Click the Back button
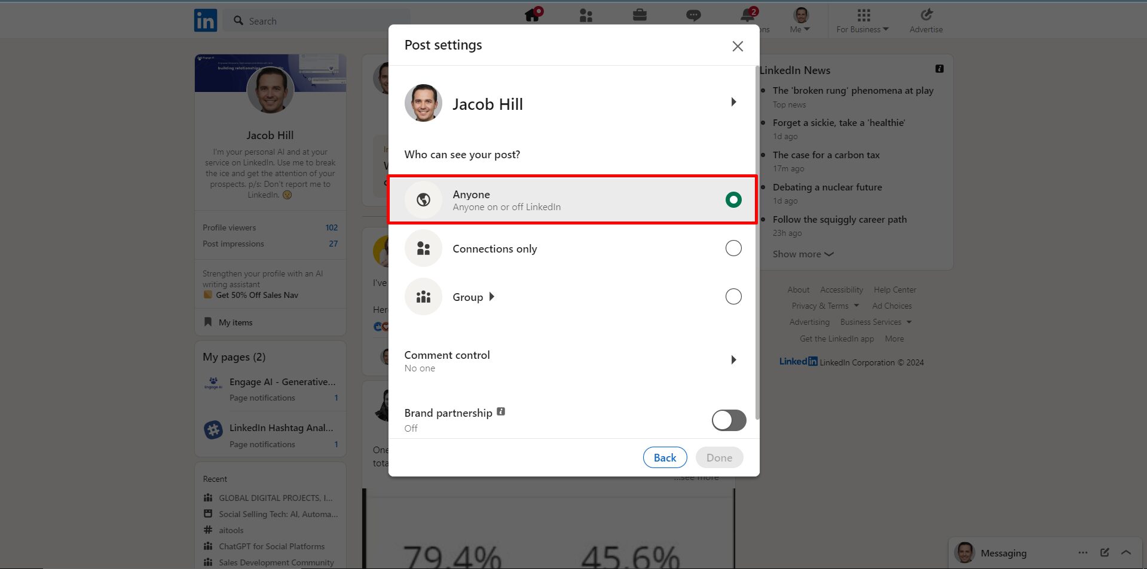 (x=665, y=457)
